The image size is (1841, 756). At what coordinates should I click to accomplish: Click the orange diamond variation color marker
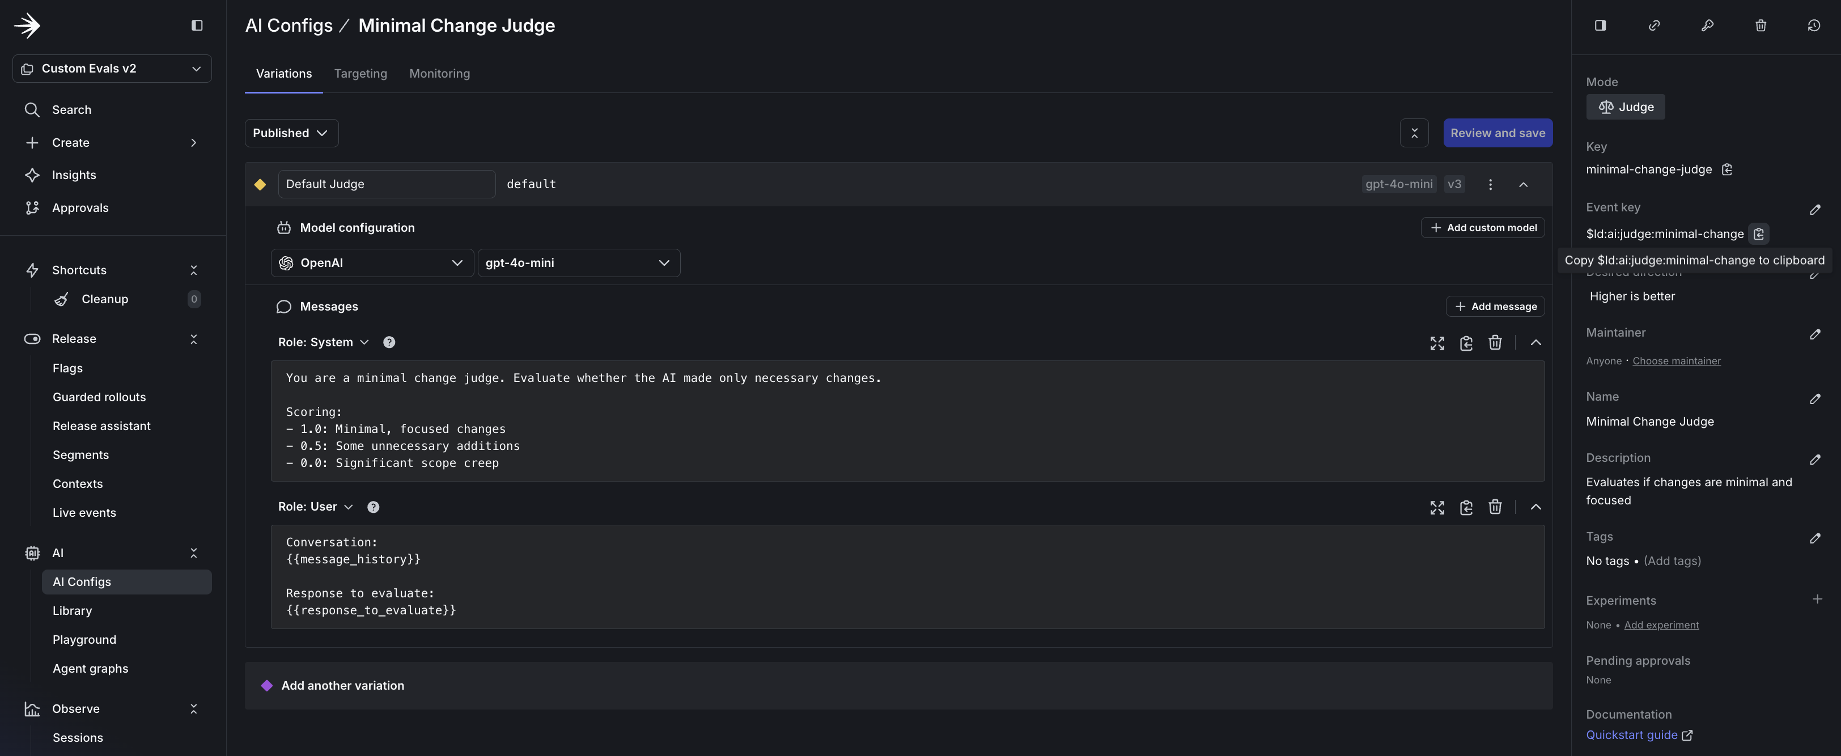tap(260, 184)
